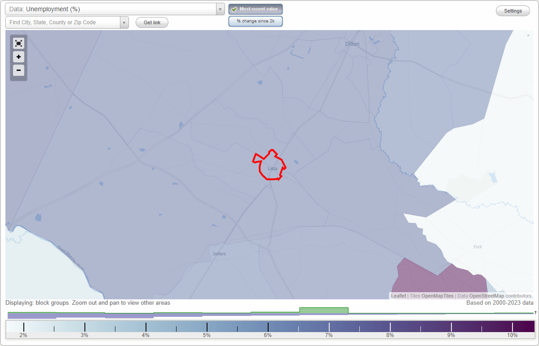Image resolution: width=539 pixels, height=346 pixels.
Task: Open the city search dropdown arrow
Action: click(124, 22)
